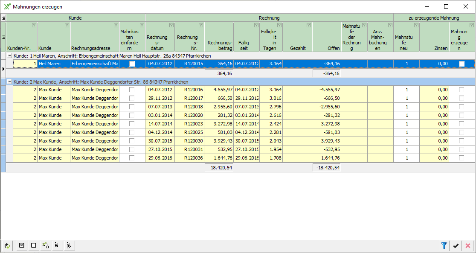This screenshot has height=253, width=476.
Task: Click the blue filter funnel icon
Action: pyautogui.click(x=444, y=245)
